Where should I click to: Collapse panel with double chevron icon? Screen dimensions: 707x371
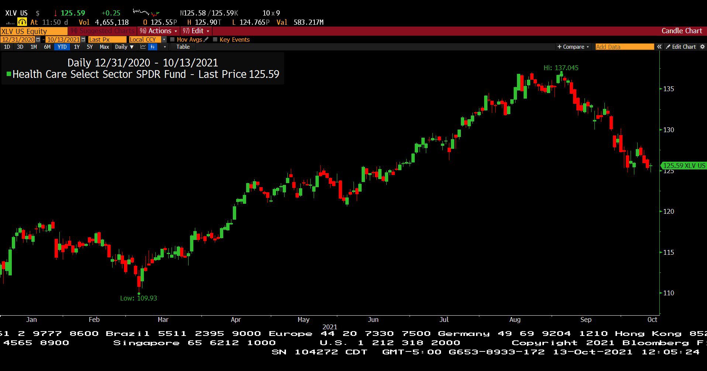[659, 47]
